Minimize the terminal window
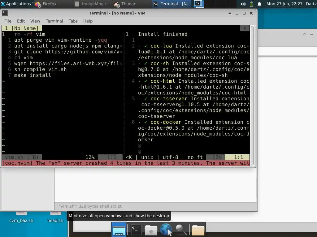This screenshot has height=237, width=317. point(237,13)
